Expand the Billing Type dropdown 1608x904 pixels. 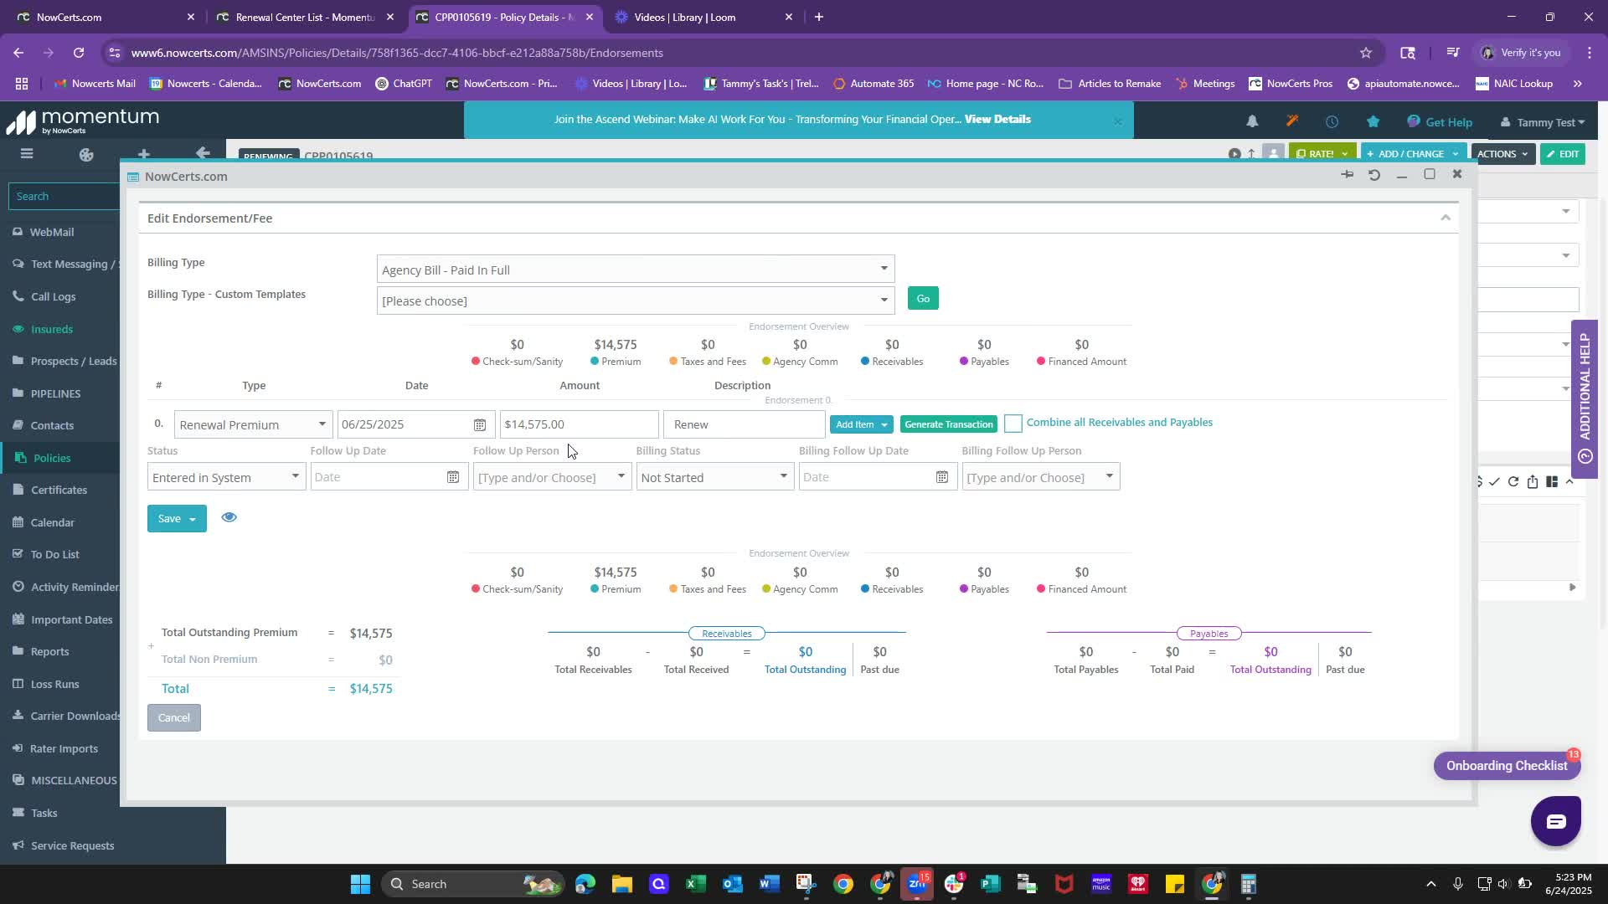[883, 269]
